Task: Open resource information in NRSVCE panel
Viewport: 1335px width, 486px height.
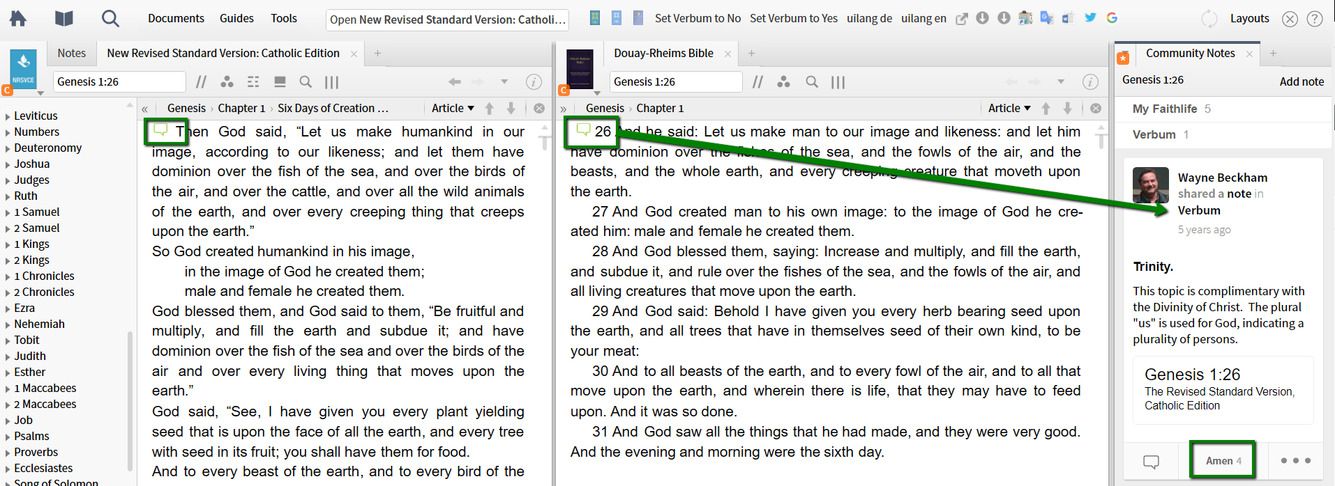Action: tap(534, 82)
